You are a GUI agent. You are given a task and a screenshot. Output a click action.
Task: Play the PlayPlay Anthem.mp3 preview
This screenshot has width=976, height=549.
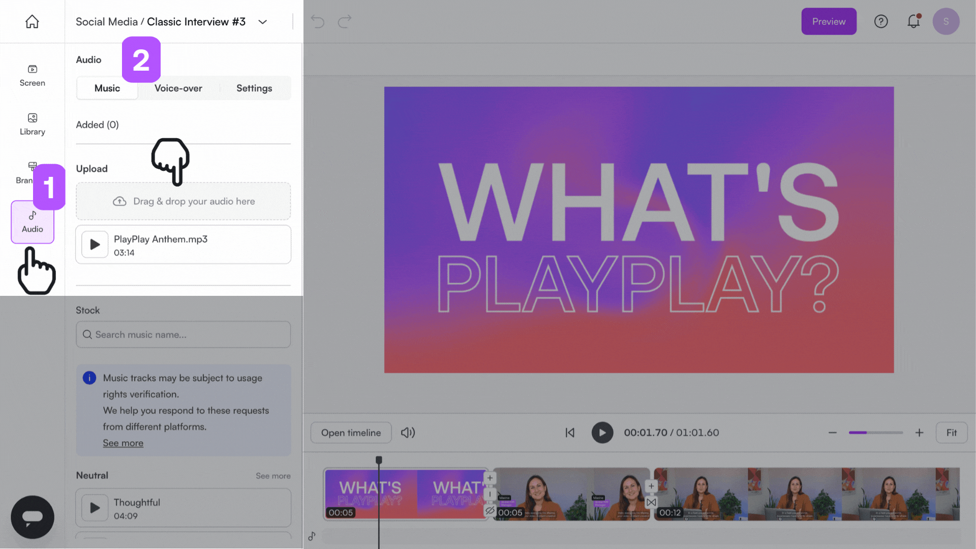click(x=95, y=245)
